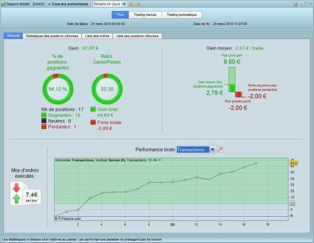Open chart settings wrench icon
Screen dimensions: 314x243
220,149
